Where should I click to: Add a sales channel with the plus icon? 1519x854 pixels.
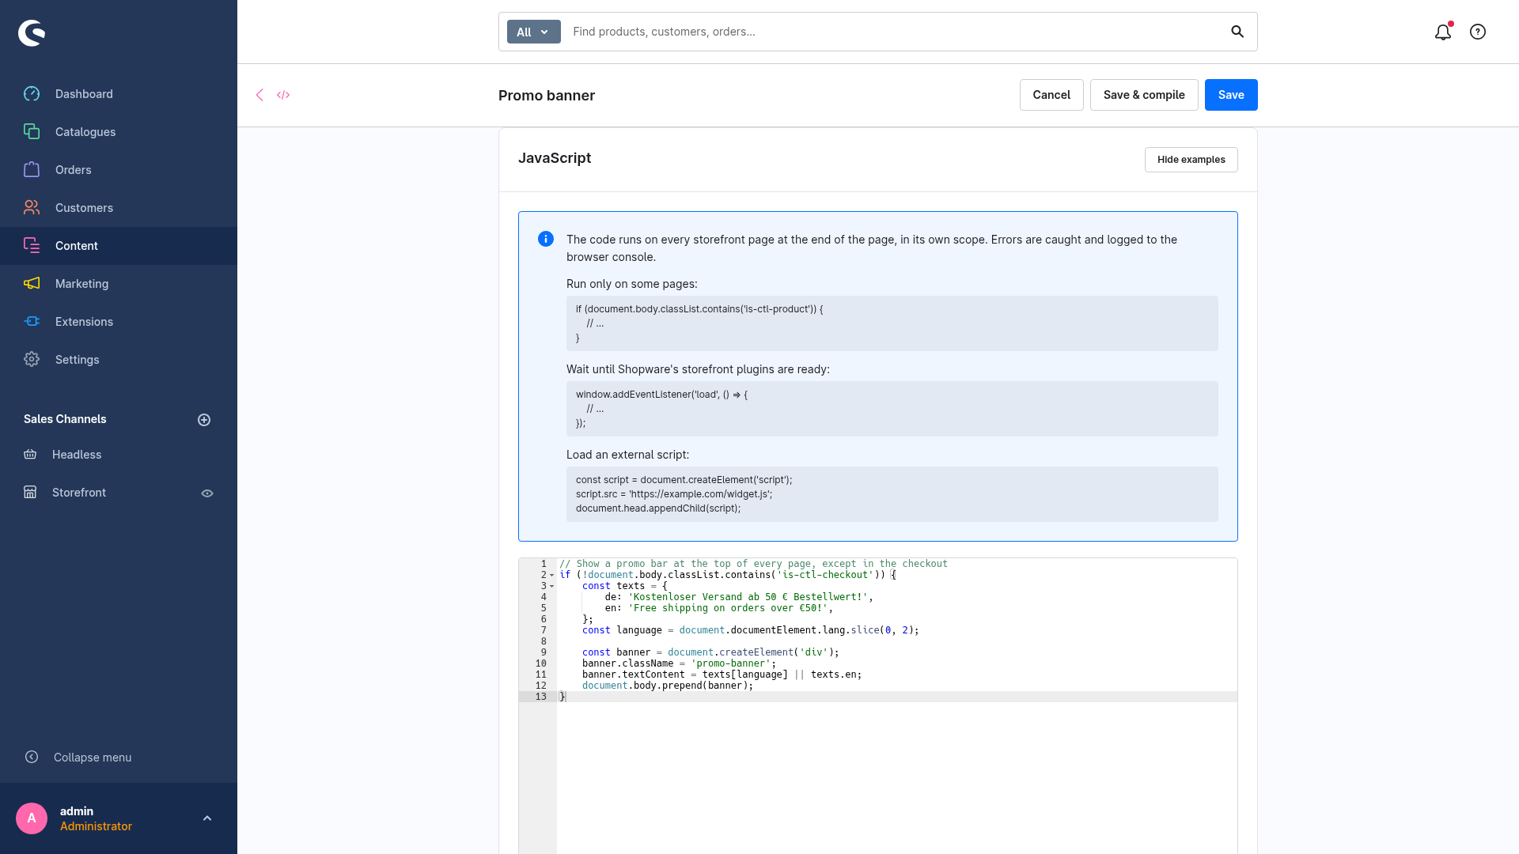coord(204,420)
